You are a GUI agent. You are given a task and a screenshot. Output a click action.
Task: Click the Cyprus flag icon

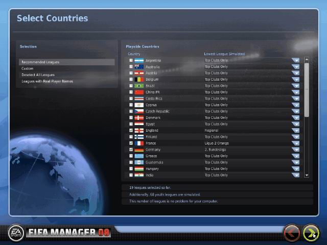pyautogui.click(x=139, y=105)
